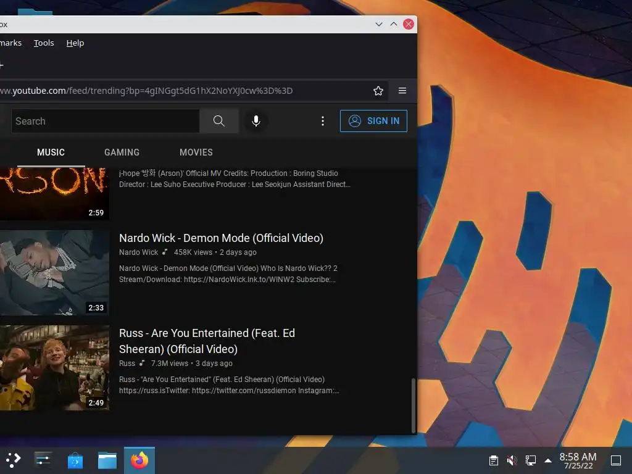Image resolution: width=632 pixels, height=474 pixels.
Task: Expand hidden system tray icons arrow
Action: (x=548, y=460)
